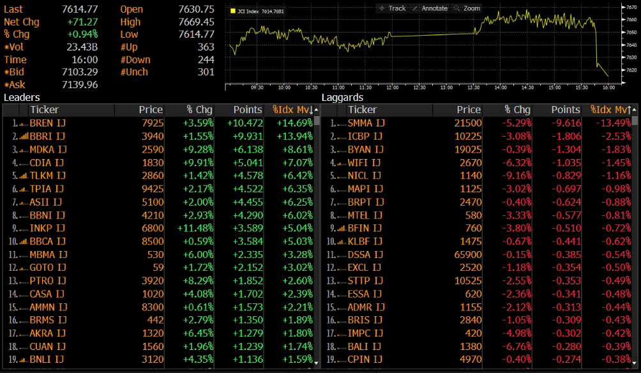Select the DSSA IJ ticker
This screenshot has height=373, width=641.
pos(365,255)
